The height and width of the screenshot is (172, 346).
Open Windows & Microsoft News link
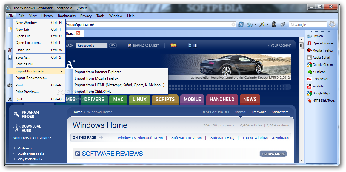tap(140, 138)
